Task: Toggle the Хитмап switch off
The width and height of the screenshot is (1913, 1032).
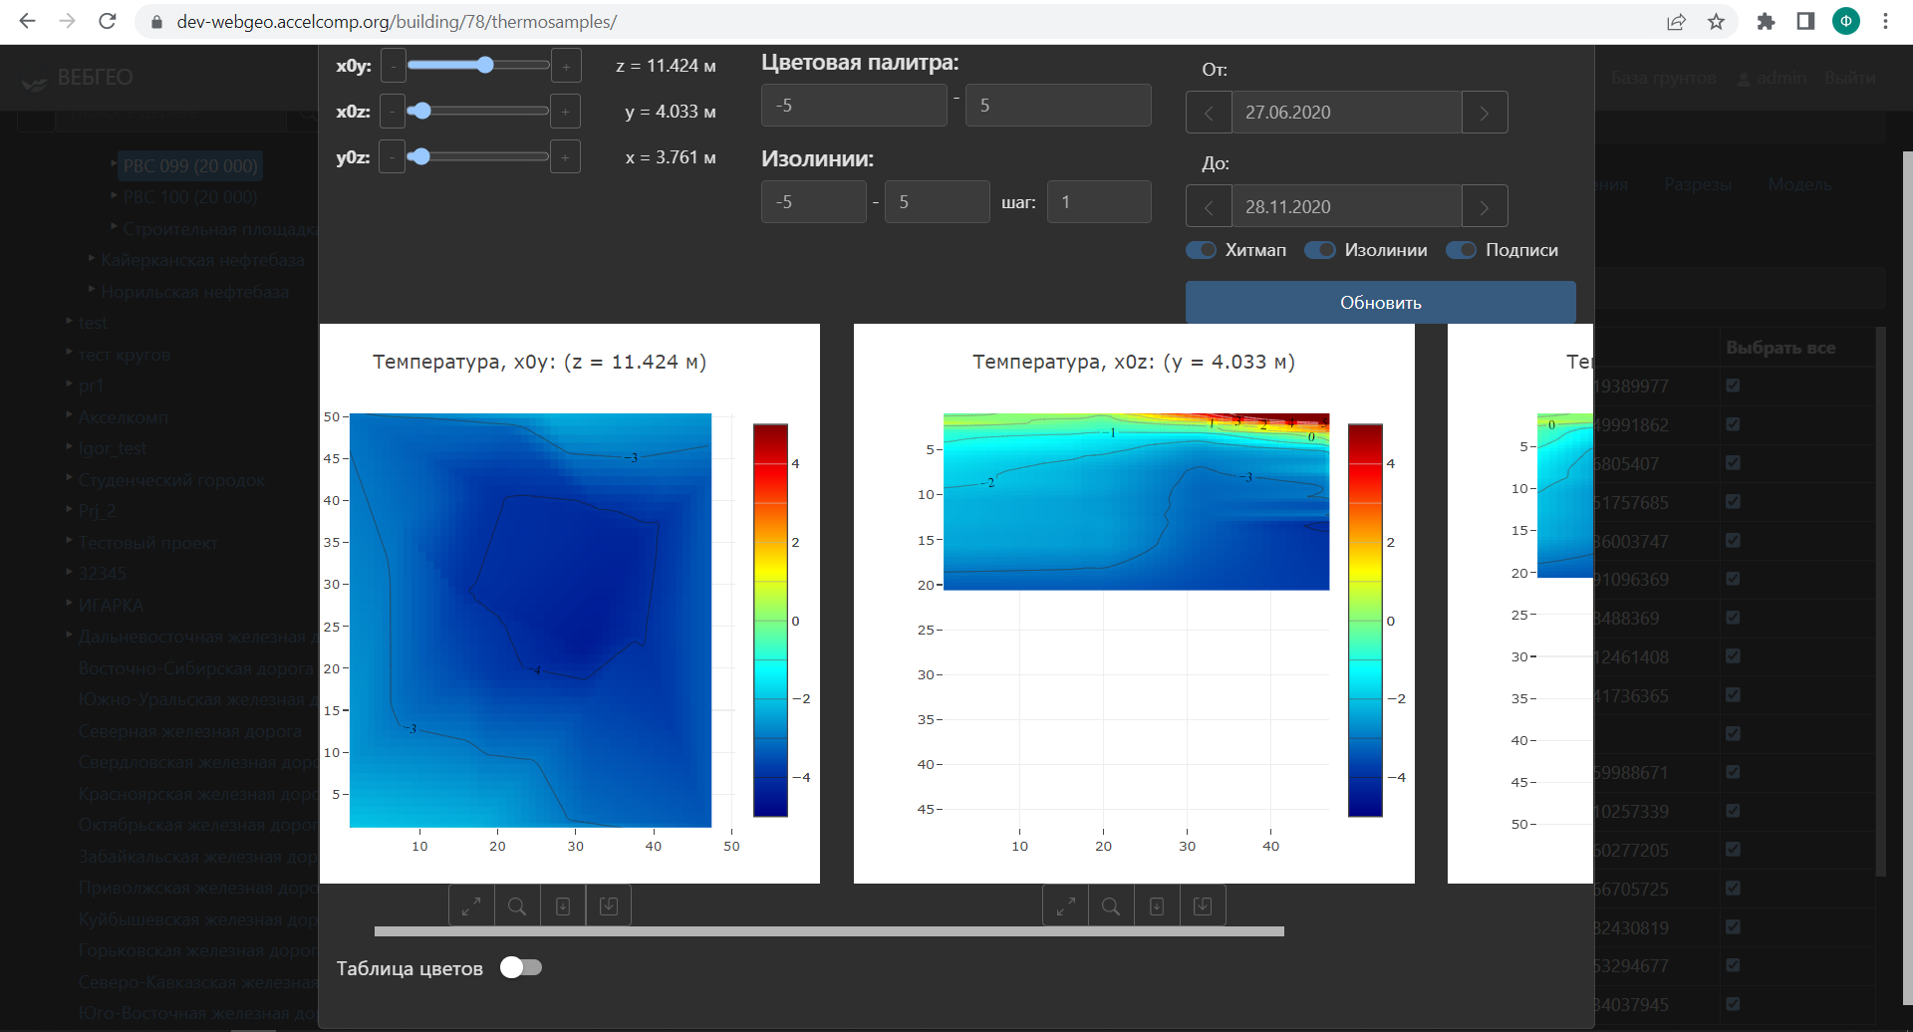Action: tap(1202, 250)
